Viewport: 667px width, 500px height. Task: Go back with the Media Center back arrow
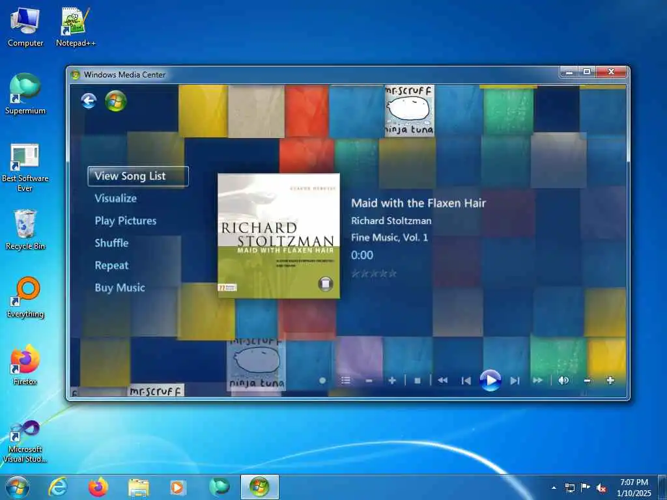tap(89, 101)
